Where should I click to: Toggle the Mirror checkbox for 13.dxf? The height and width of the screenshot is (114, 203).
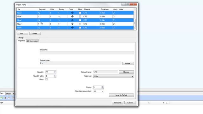[80, 16]
